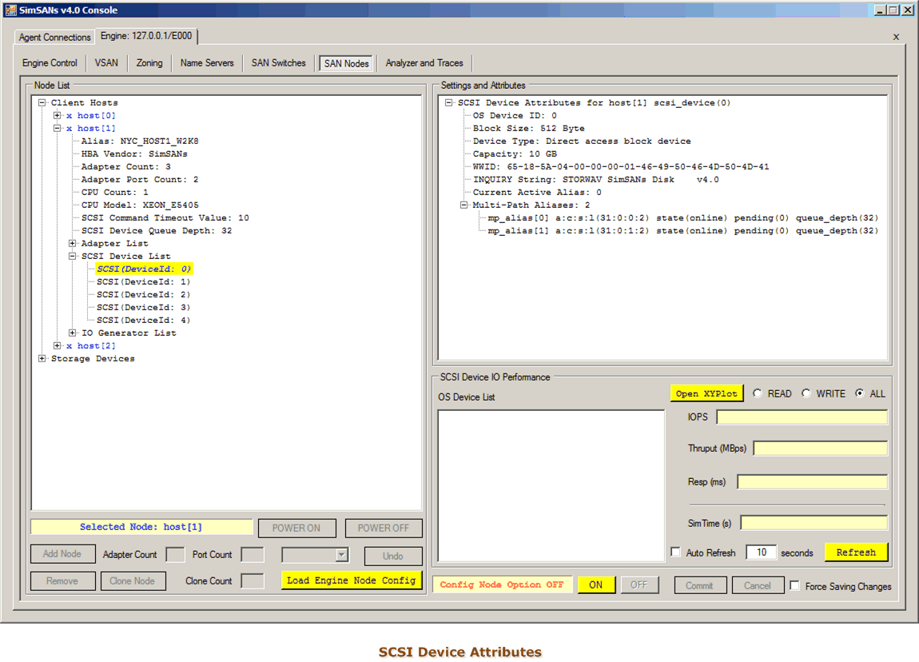This screenshot has width=919, height=662.
Task: Expand the Storage Devices node
Action: (x=42, y=359)
